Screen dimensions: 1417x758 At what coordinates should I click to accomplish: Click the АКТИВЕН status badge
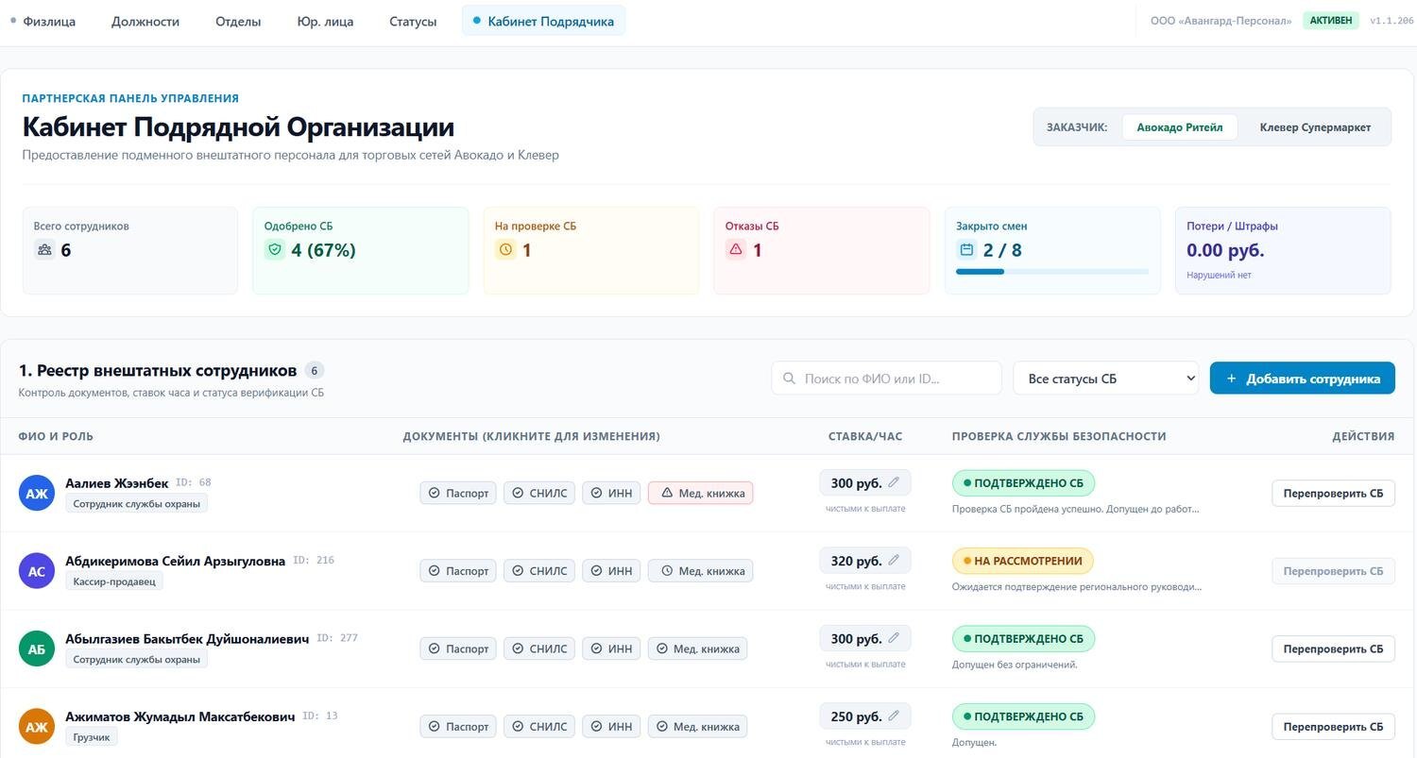[1330, 20]
